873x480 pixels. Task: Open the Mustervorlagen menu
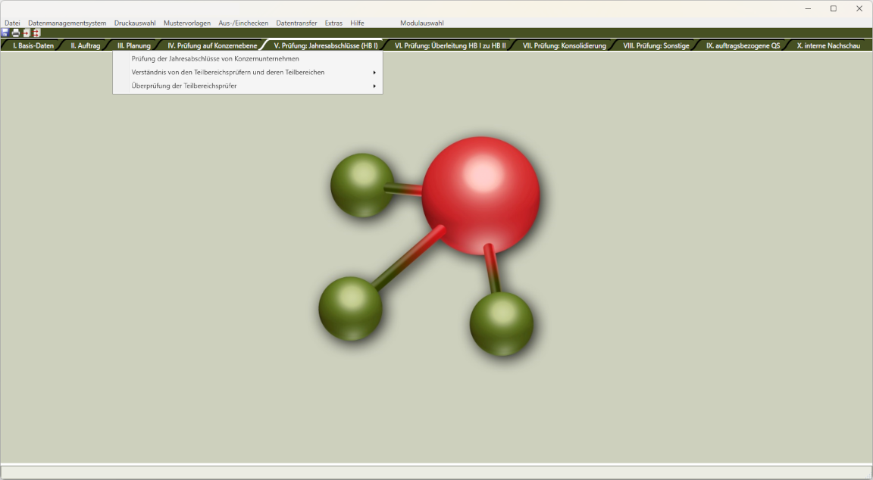point(187,23)
